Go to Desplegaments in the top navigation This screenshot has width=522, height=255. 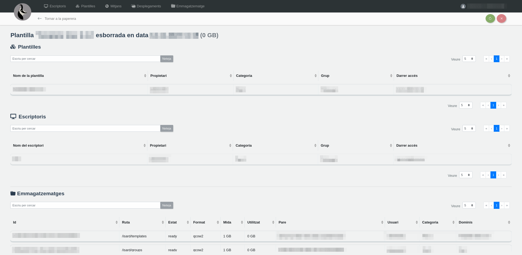point(146,6)
